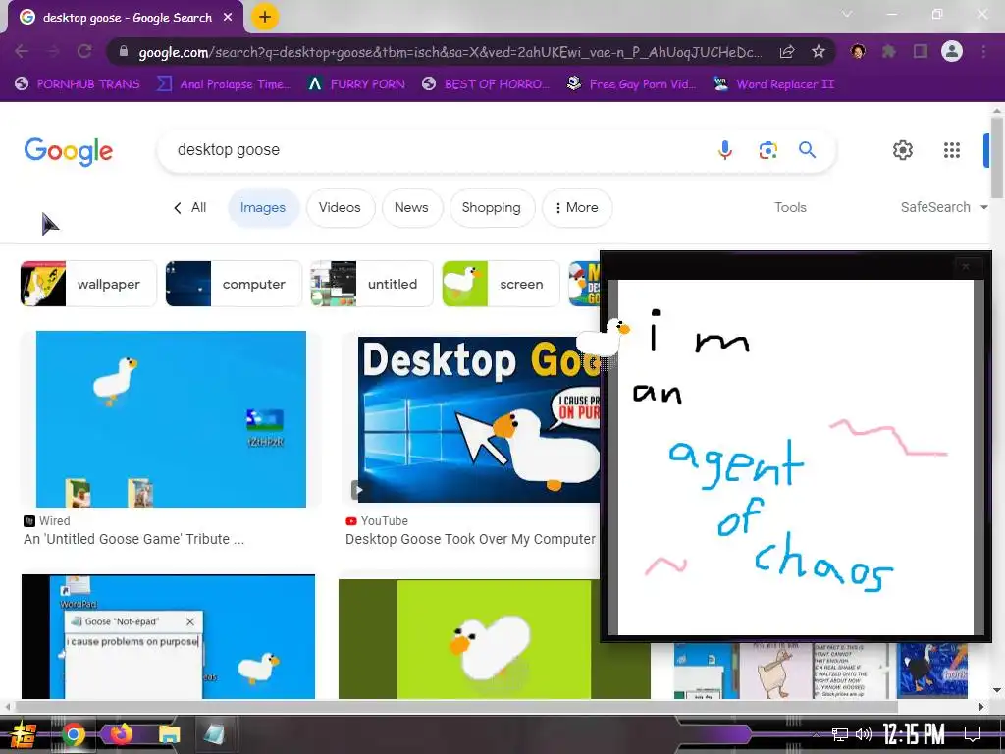Open the Word Replacer II bookmark
Viewport: 1005px width, 754px height.
coord(773,84)
